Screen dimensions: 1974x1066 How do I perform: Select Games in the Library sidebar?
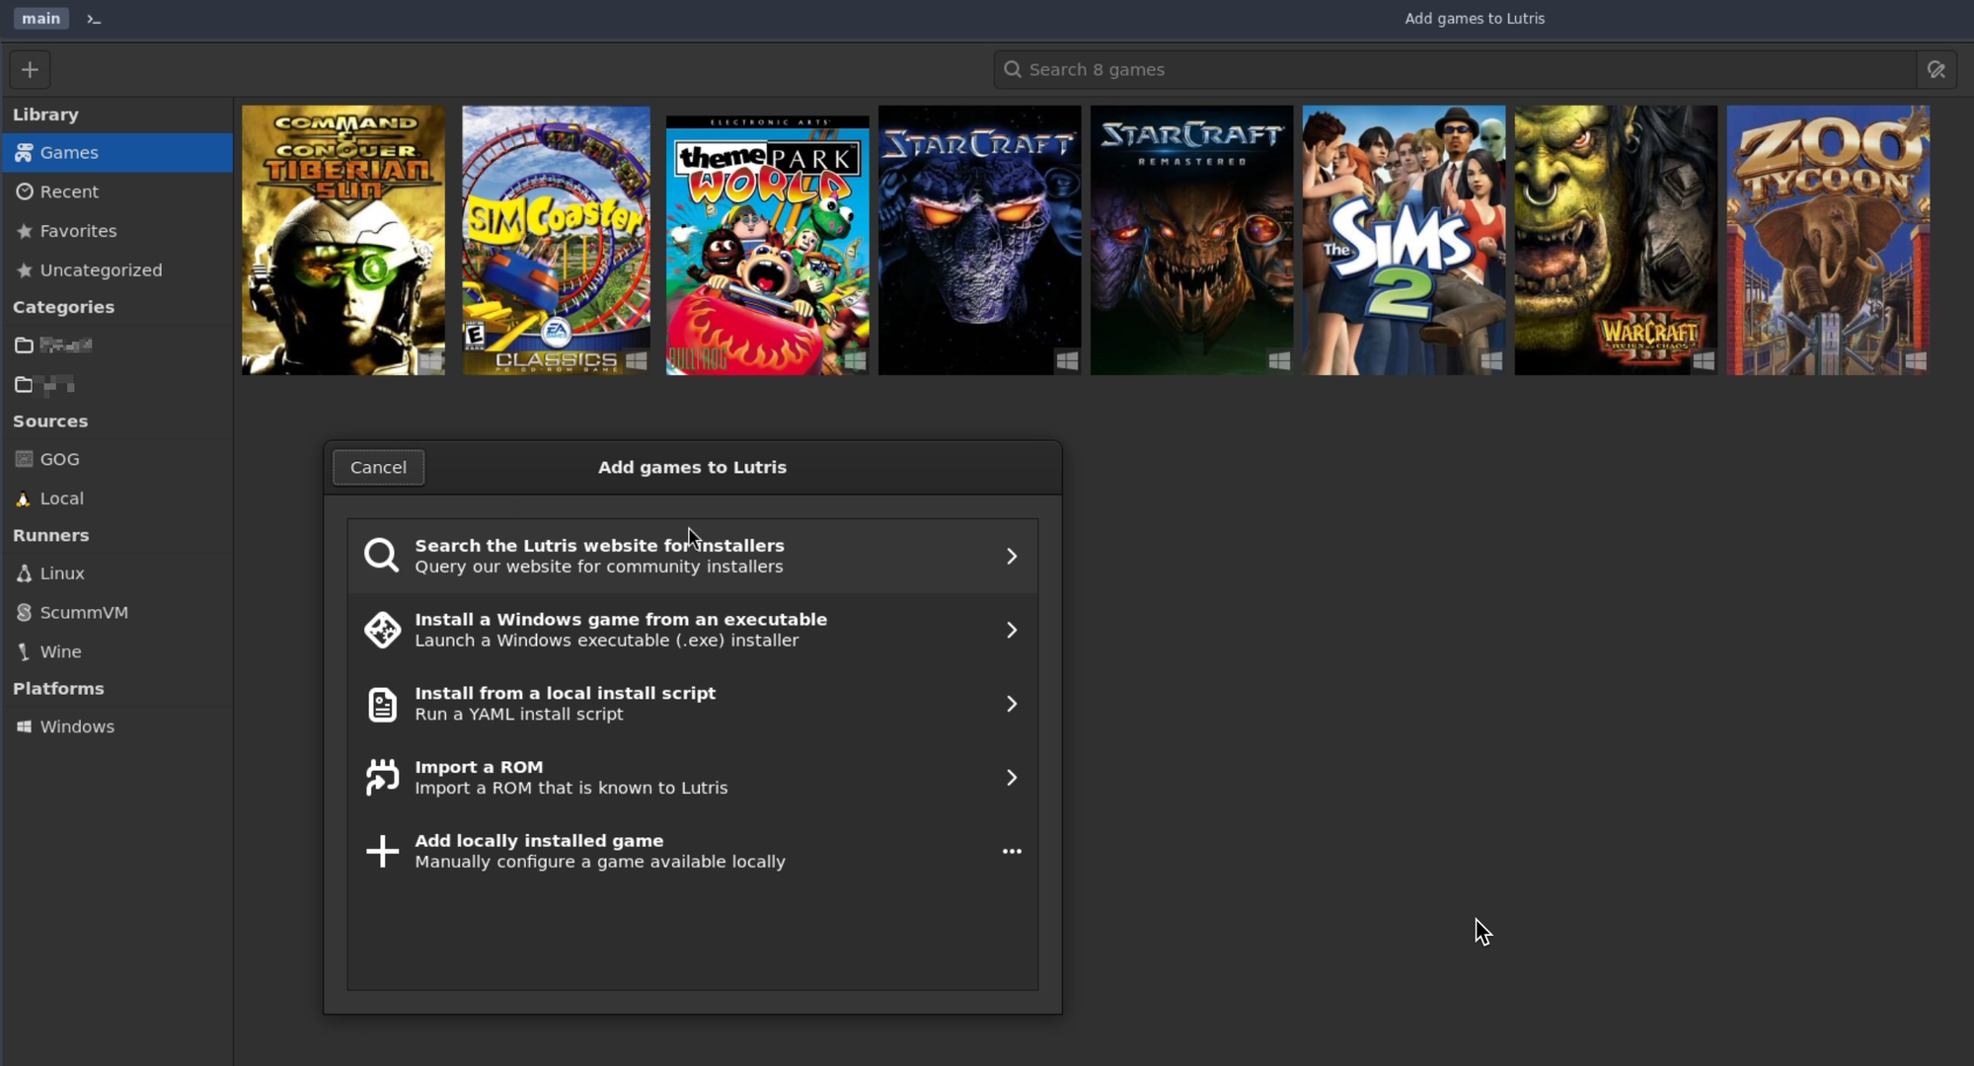(x=116, y=153)
